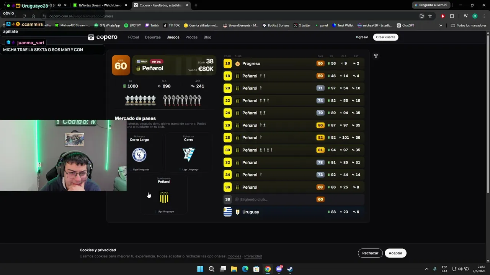This screenshot has height=275, width=490.
Task: Click the URU nationality badge
Action: click(x=142, y=61)
